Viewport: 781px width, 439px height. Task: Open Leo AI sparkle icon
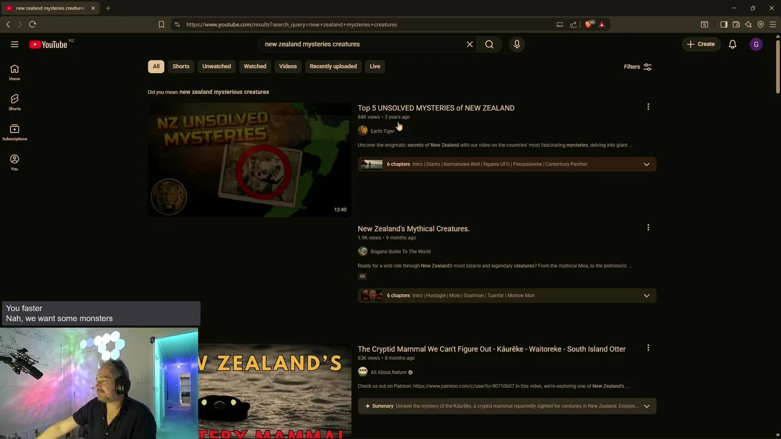click(x=748, y=24)
